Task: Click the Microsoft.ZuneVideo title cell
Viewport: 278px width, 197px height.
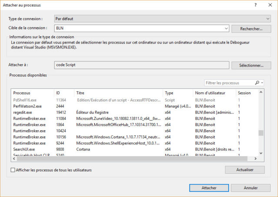Action: (118, 119)
